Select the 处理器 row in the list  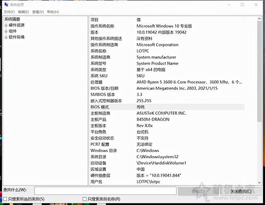[166, 82]
